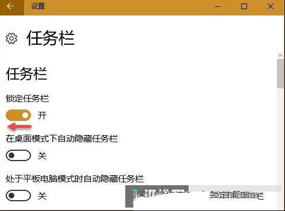Click the 任务栏 section subheading

(x=26, y=73)
